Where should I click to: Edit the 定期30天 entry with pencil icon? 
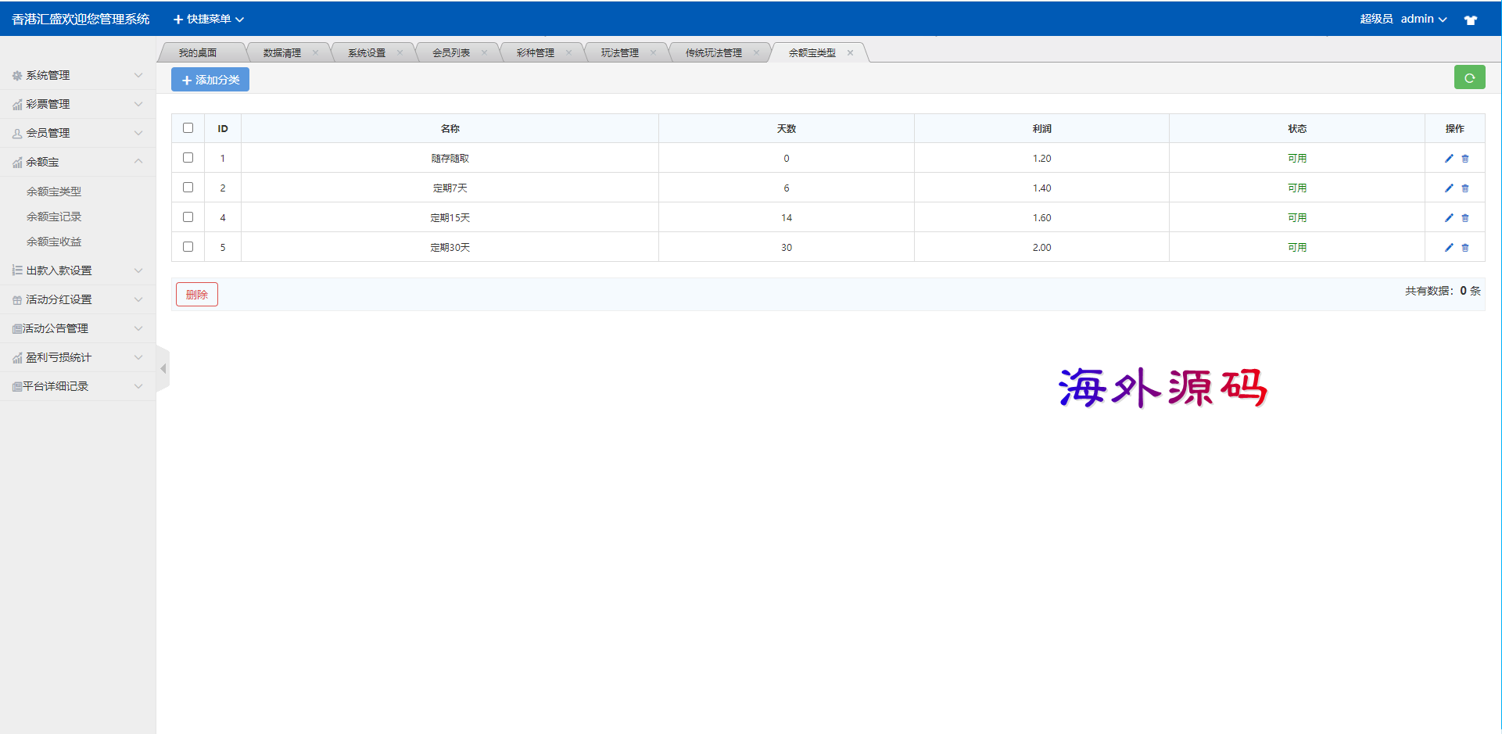click(1449, 248)
